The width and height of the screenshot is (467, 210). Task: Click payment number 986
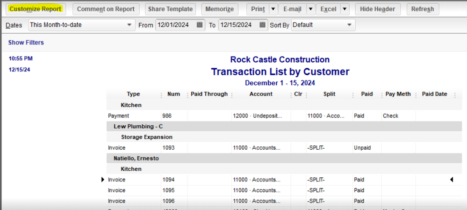pos(167,116)
